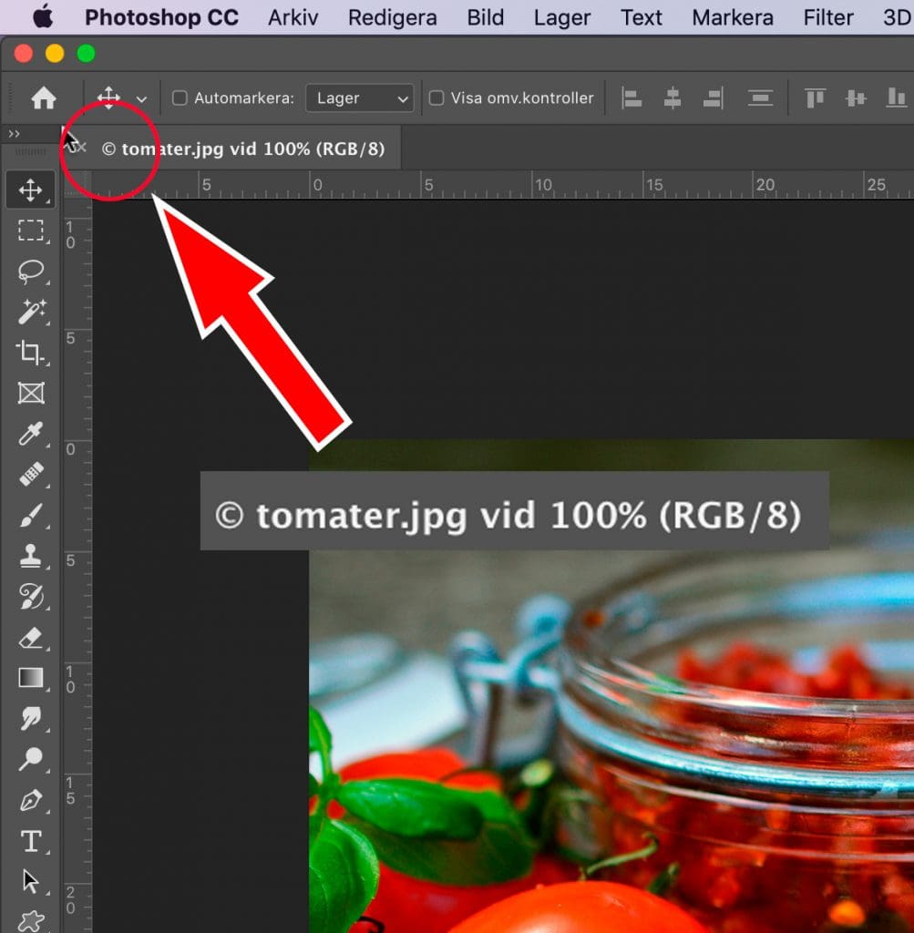Select the History Brush tool
Screen dimensions: 914x933
pyautogui.click(x=30, y=596)
